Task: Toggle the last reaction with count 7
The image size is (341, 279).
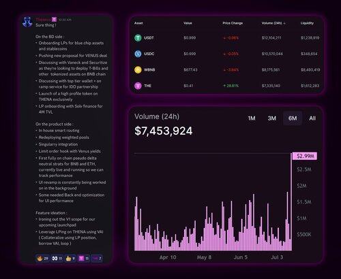Action: [97, 259]
